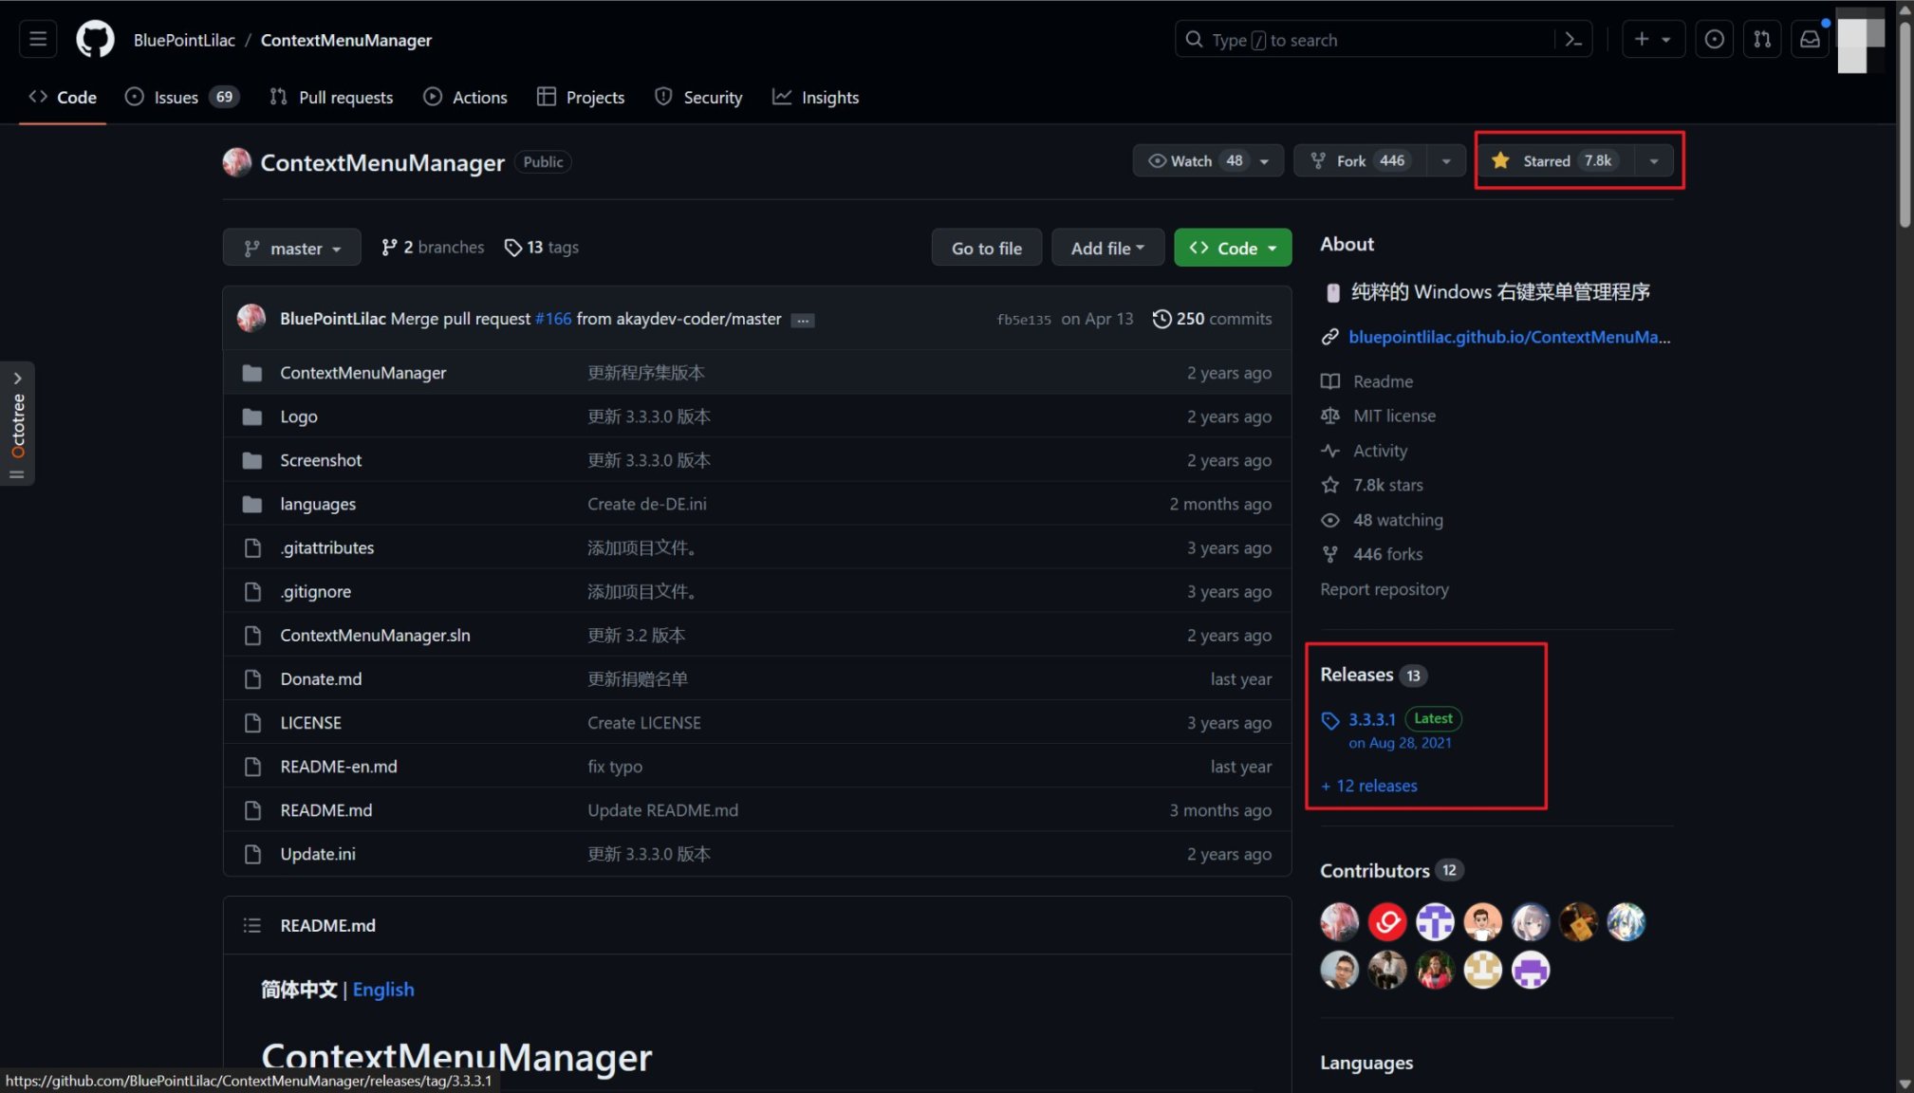Image resolution: width=1914 pixels, height=1093 pixels.
Task: Switch to the Issues tab
Action: coord(176,97)
